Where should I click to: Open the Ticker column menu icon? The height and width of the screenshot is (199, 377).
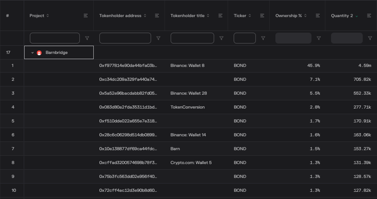click(x=262, y=16)
